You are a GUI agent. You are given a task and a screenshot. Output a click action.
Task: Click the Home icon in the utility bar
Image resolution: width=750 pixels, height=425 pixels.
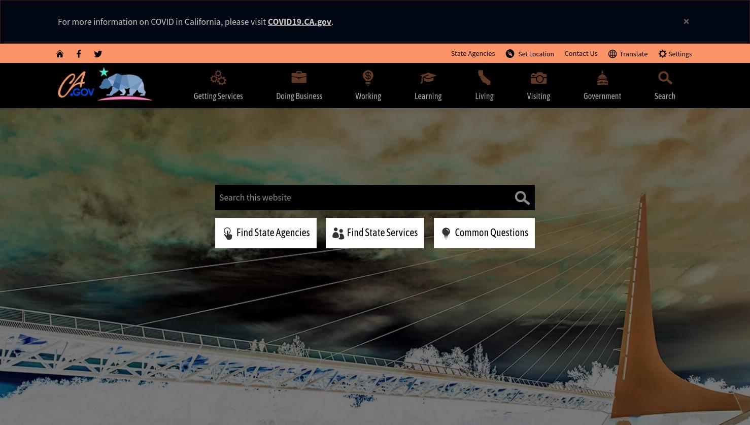(x=60, y=54)
